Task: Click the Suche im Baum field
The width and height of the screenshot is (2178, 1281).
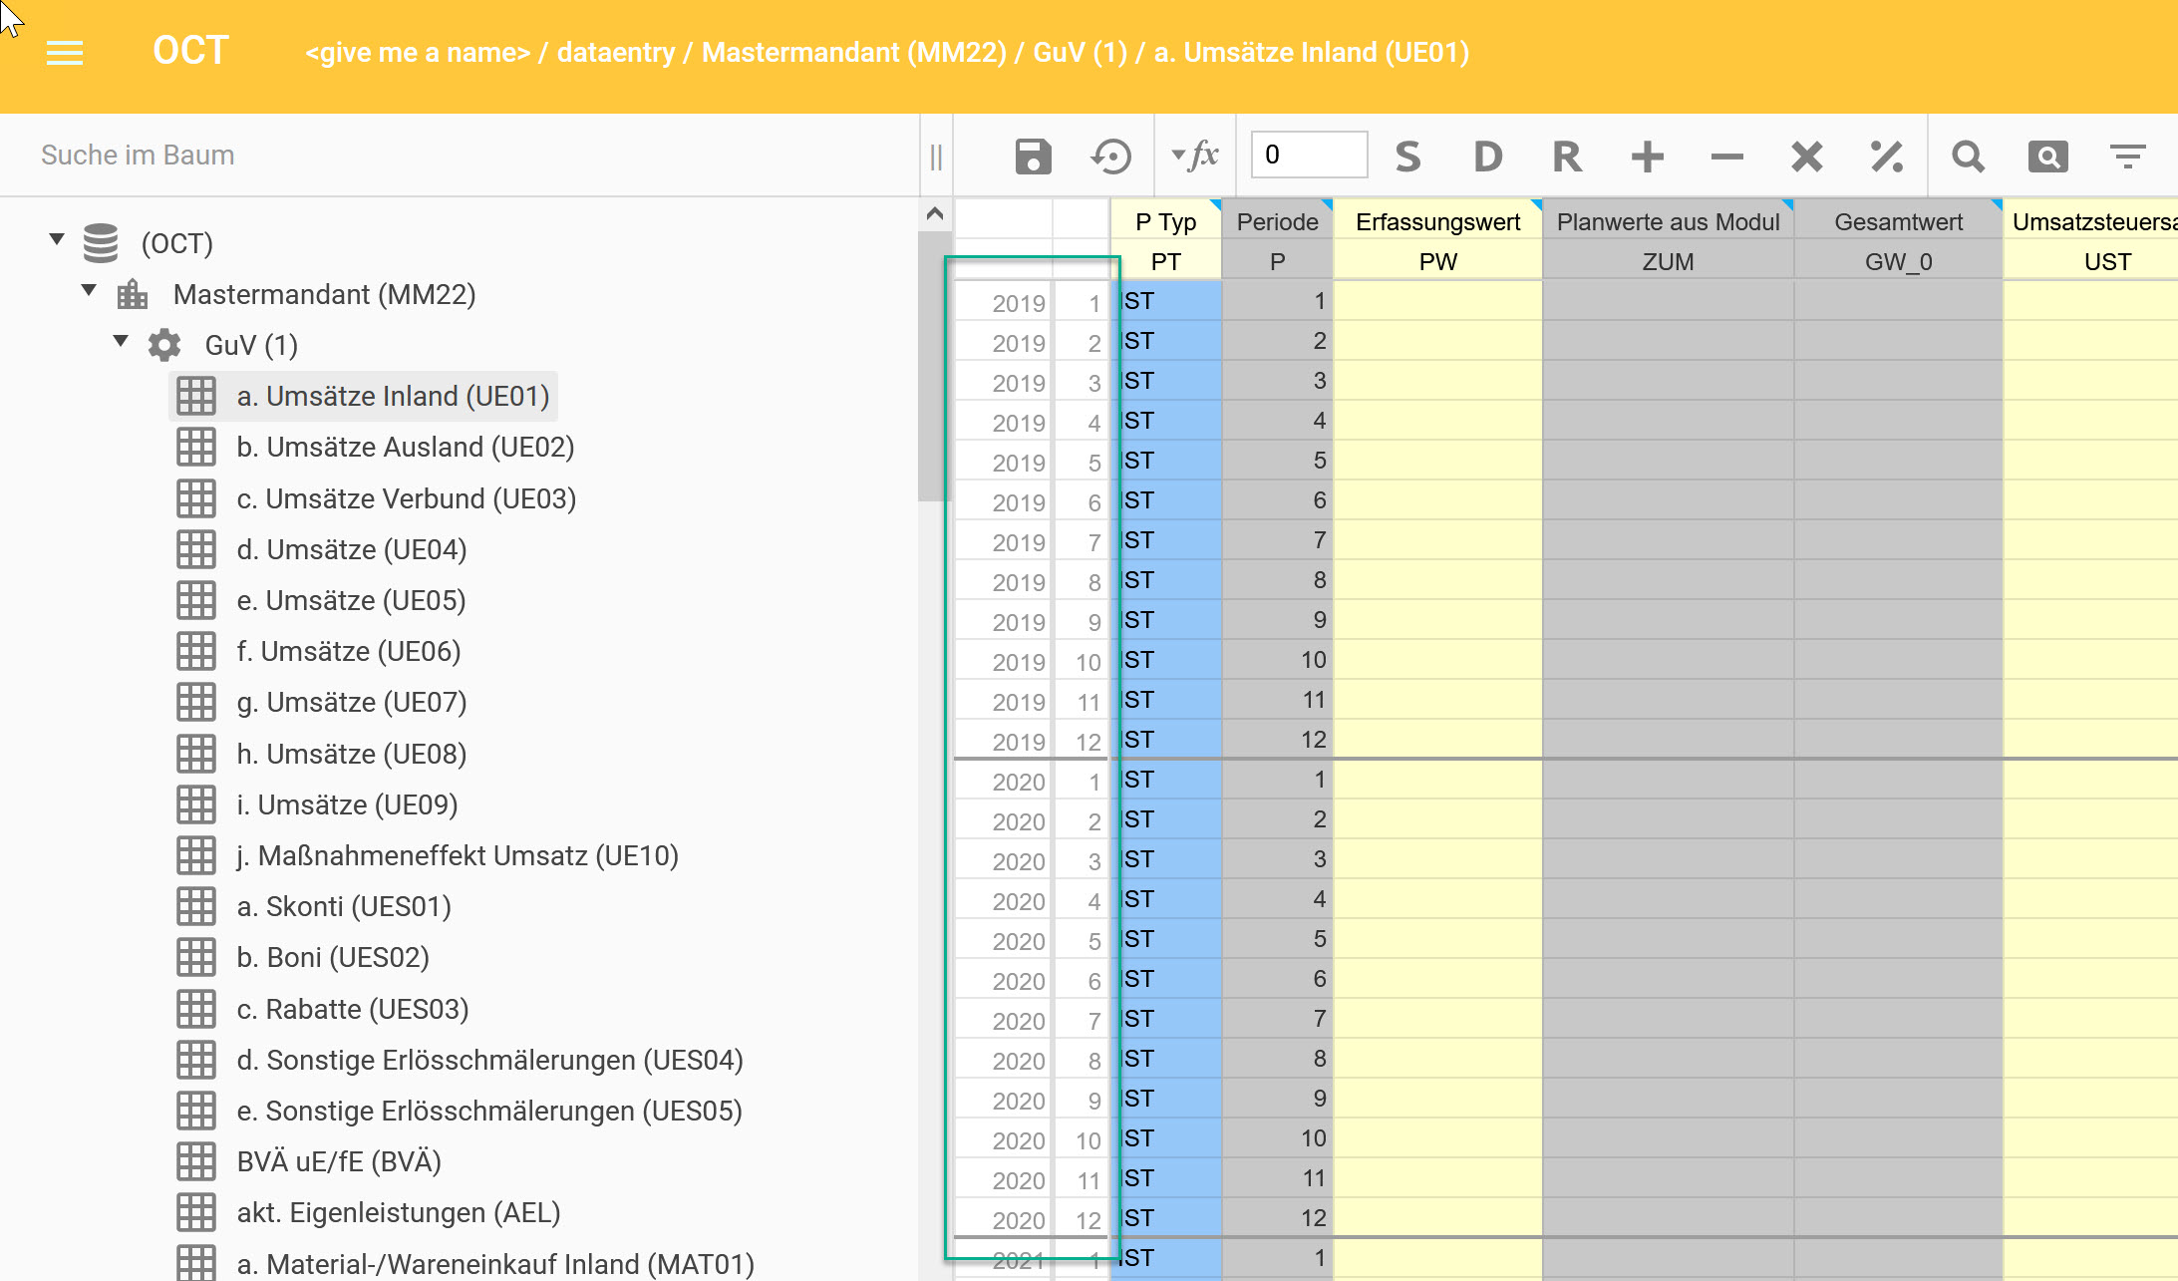Action: pos(459,156)
